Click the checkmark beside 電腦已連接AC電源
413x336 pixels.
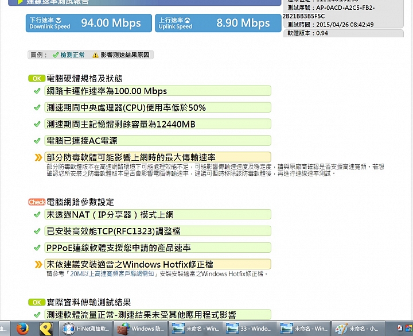(37, 141)
